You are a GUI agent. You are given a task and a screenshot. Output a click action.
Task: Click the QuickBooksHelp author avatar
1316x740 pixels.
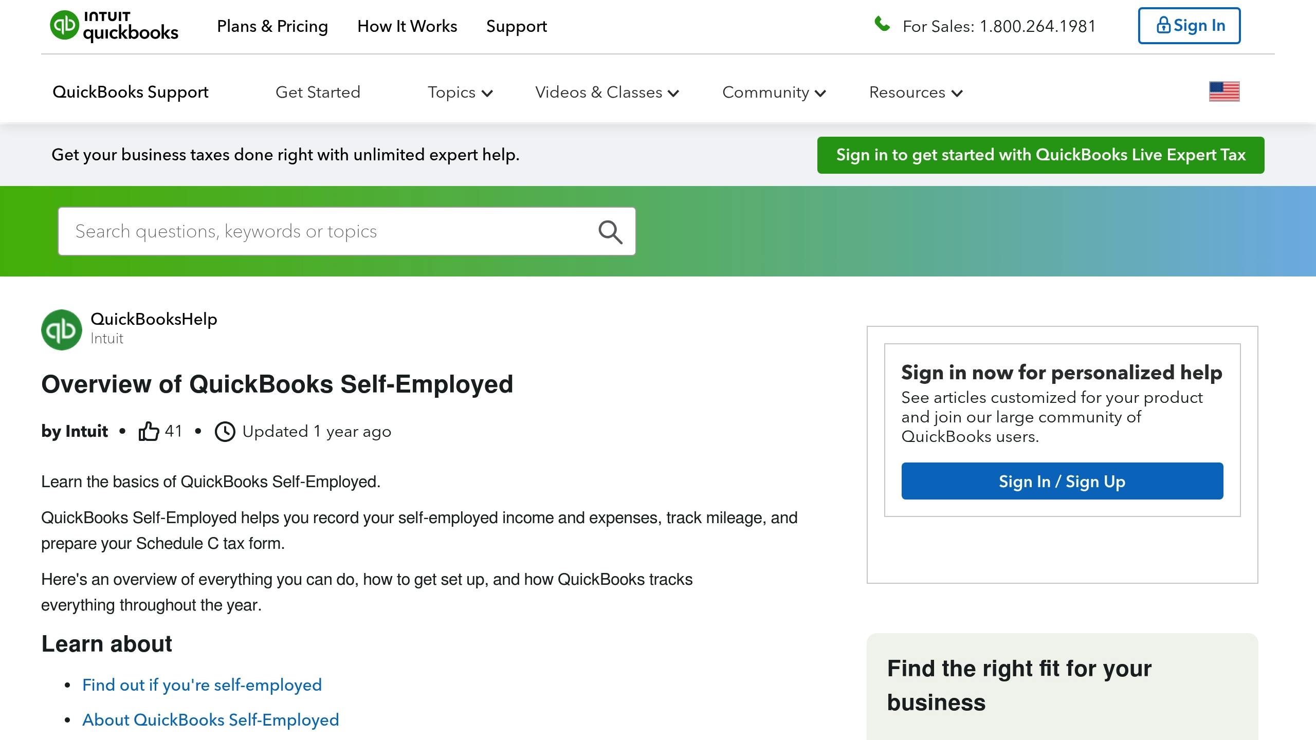pyautogui.click(x=62, y=329)
